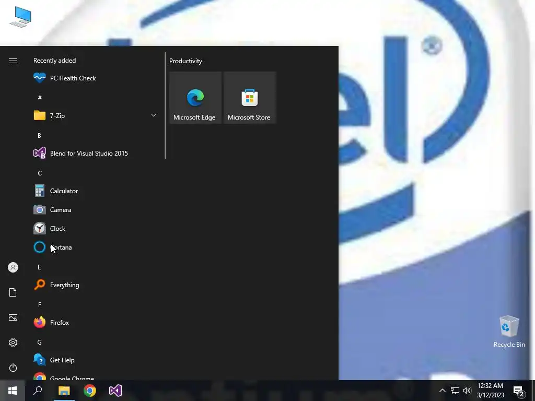The width and height of the screenshot is (535, 401).
Task: Launch Blend for Visual Studio 2015
Action: [x=96, y=154]
